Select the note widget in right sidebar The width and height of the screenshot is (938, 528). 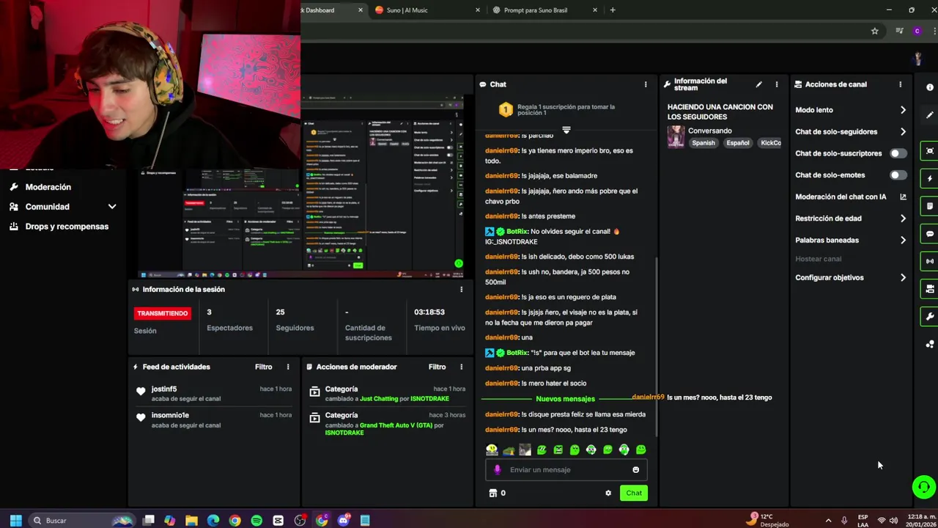tap(929, 206)
